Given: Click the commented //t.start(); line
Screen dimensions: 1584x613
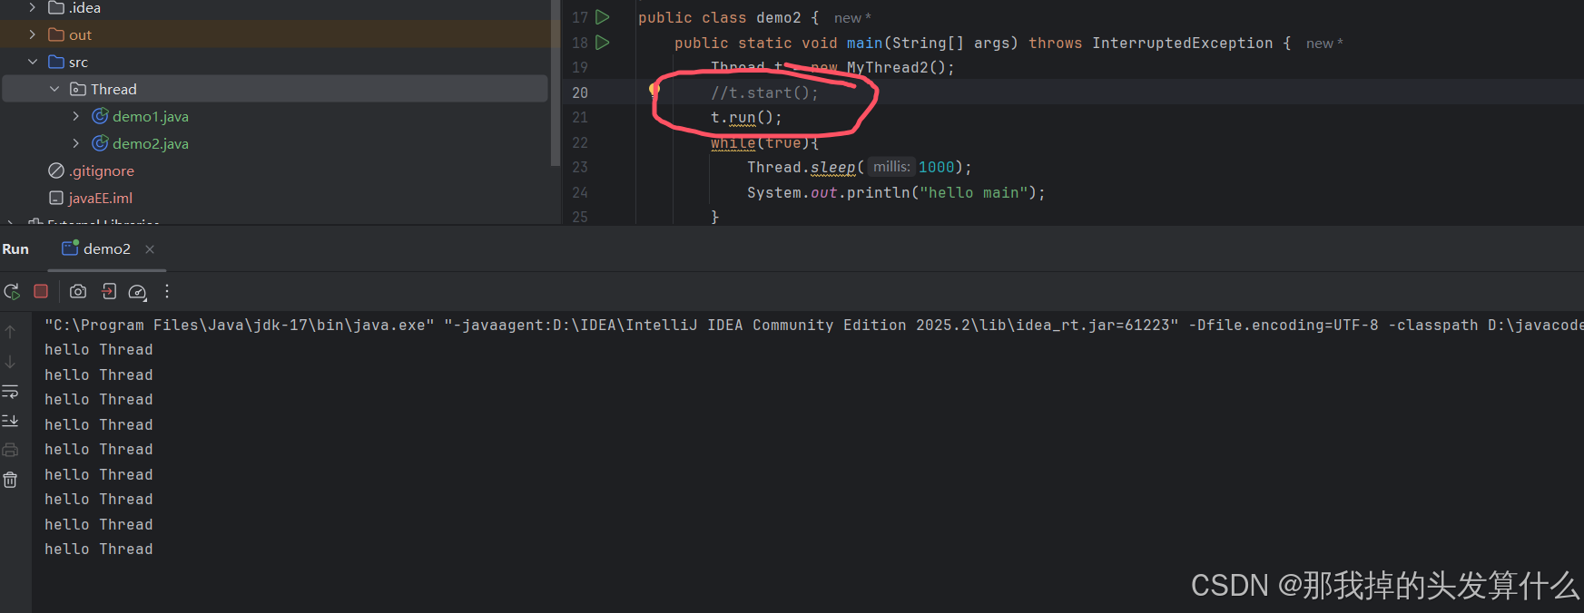Looking at the screenshot, I should (x=764, y=92).
